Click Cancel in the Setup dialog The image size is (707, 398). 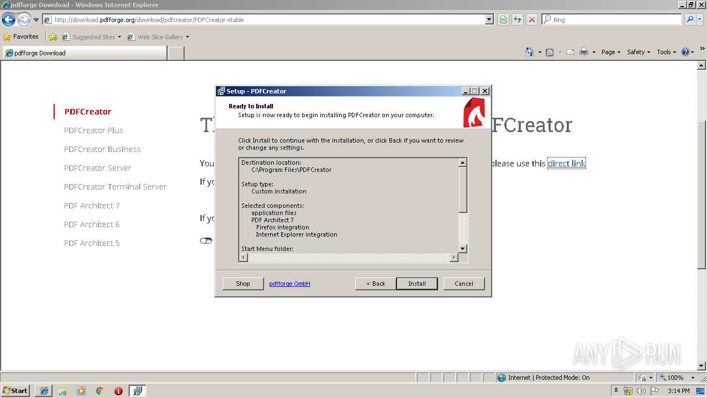[464, 284]
